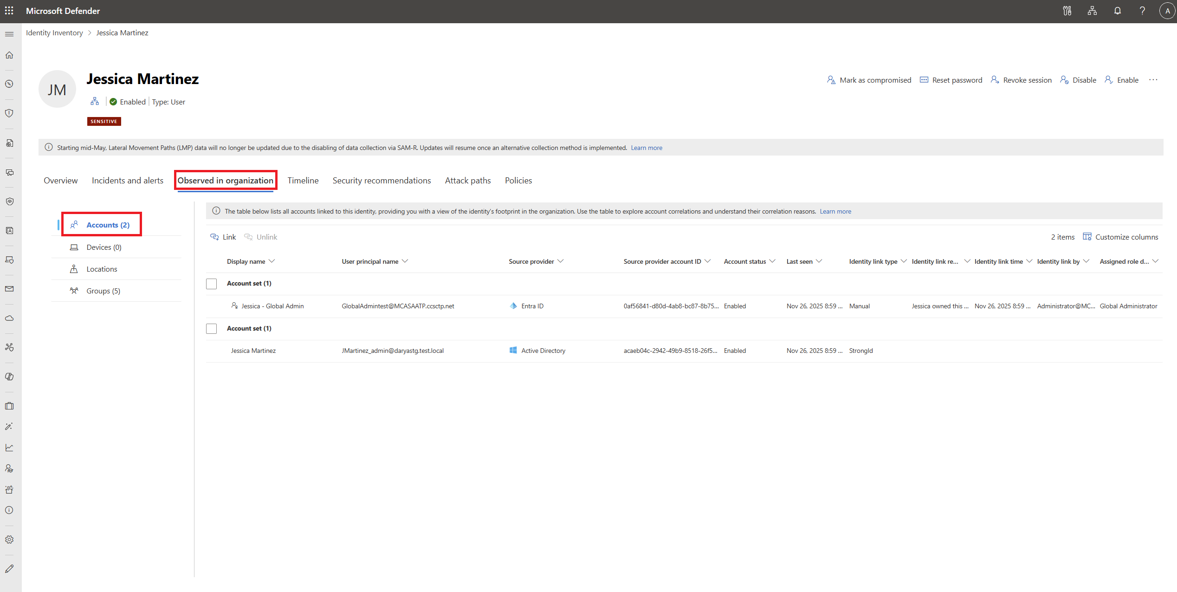Click the Link button
This screenshot has width=1177, height=592.
pos(223,237)
